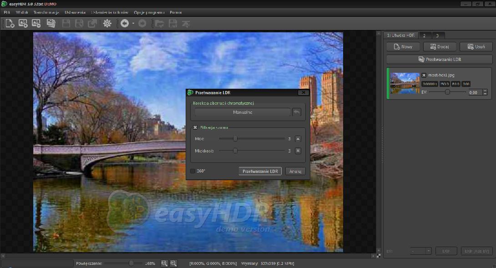This screenshot has height=268, width=496.
Task: Click the EV value stepper arrows
Action: click(485, 92)
